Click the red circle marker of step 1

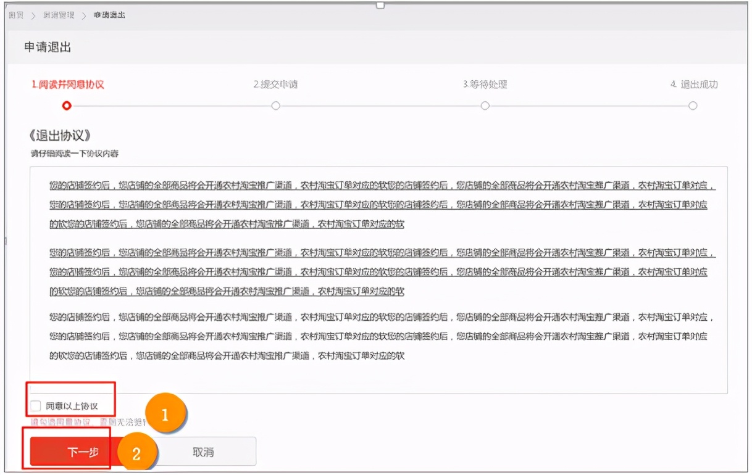click(67, 105)
